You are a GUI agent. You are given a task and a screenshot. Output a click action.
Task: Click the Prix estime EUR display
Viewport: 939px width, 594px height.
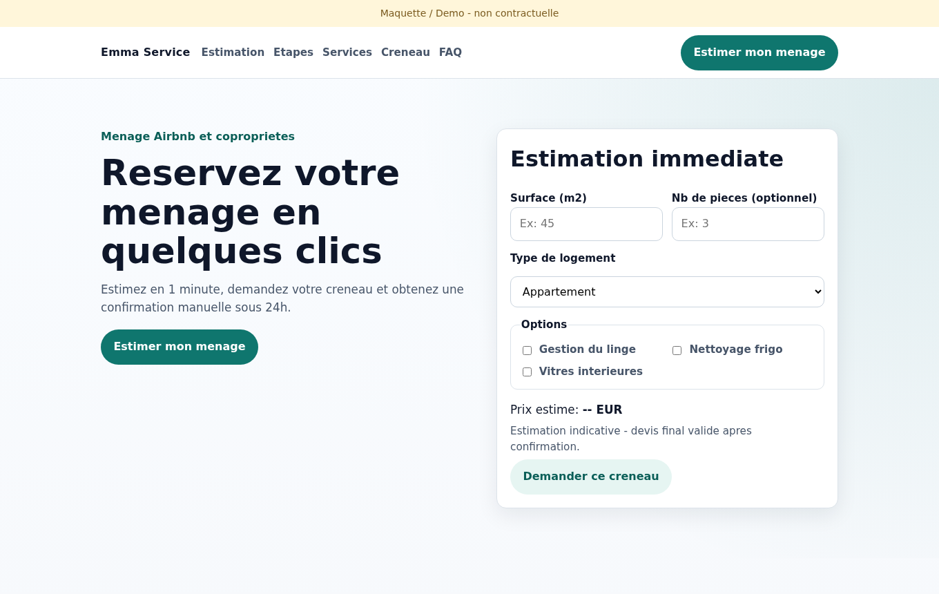(x=565, y=410)
